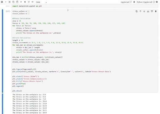Viewport: 160px width, 114px height.
Task: Interrupt the kernel with stop icon
Action: click(x=25, y=2)
